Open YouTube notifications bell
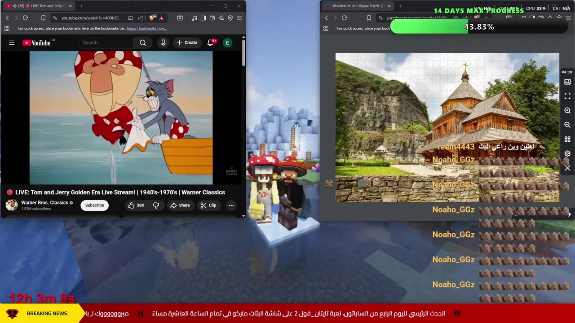Image resolution: width=575 pixels, height=323 pixels. [x=210, y=43]
